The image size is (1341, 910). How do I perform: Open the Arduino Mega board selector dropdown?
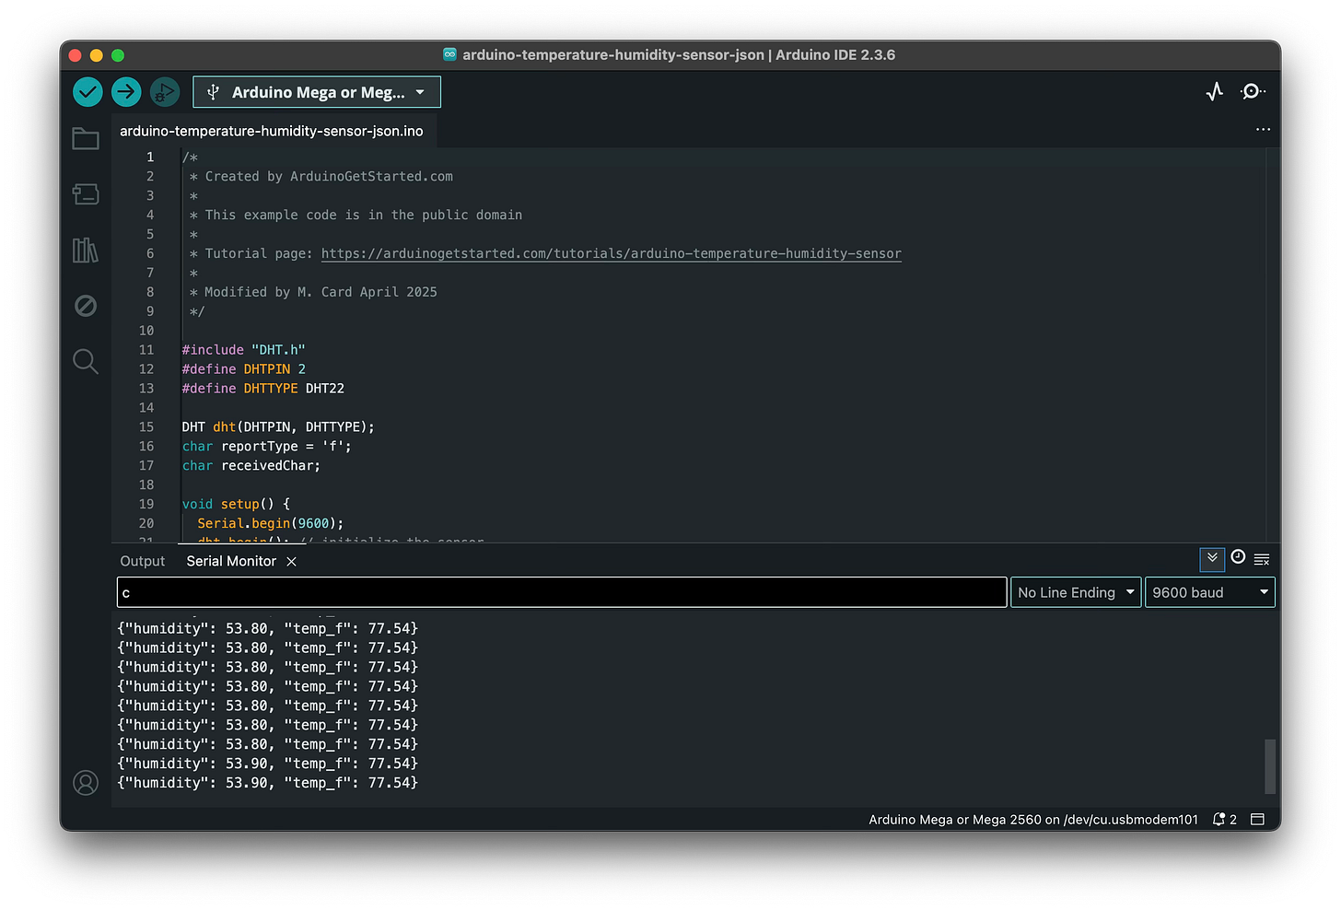(x=316, y=91)
